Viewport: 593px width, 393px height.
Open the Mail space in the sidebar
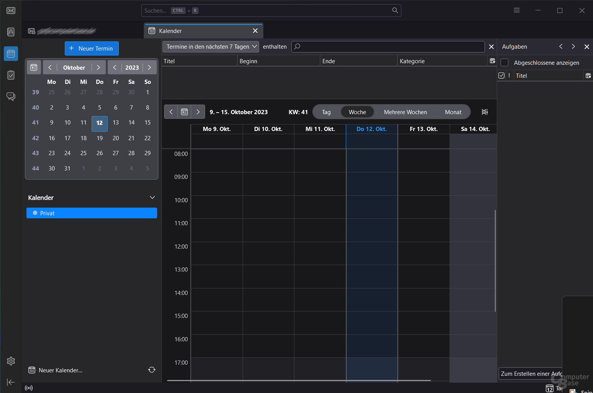(x=11, y=11)
